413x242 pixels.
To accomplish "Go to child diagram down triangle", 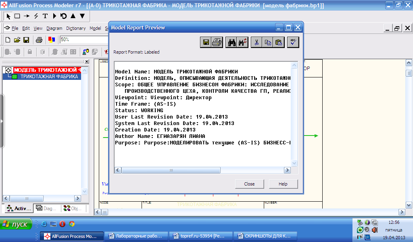I will tap(82, 16).
